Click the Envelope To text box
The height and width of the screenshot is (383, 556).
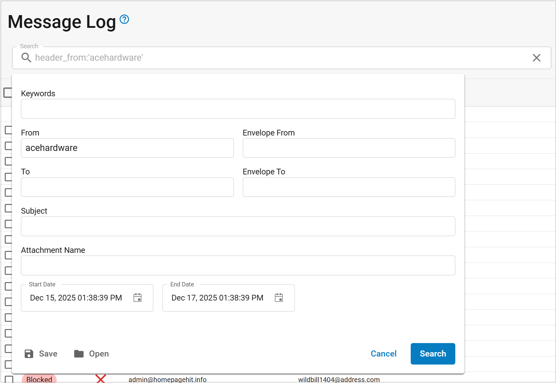349,187
